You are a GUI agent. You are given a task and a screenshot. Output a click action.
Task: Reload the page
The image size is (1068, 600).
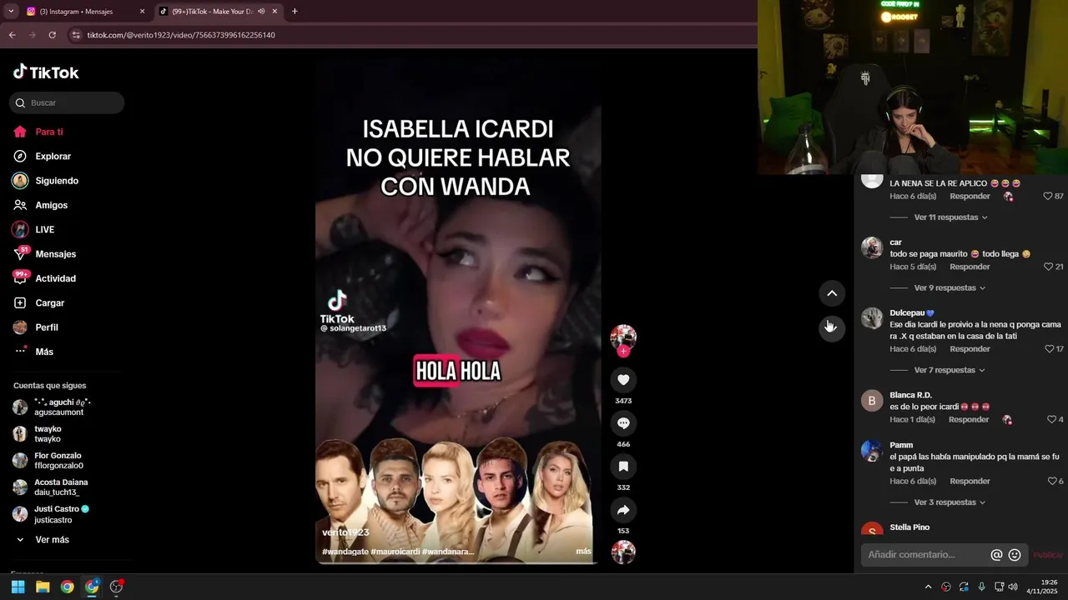point(52,35)
